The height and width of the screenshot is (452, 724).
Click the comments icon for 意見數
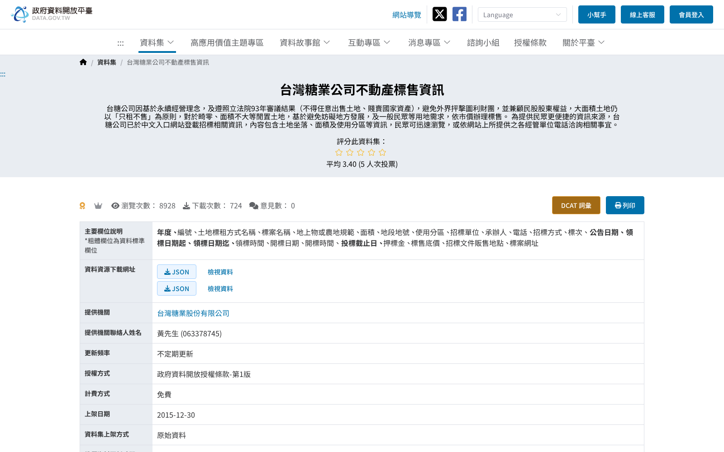coord(254,206)
